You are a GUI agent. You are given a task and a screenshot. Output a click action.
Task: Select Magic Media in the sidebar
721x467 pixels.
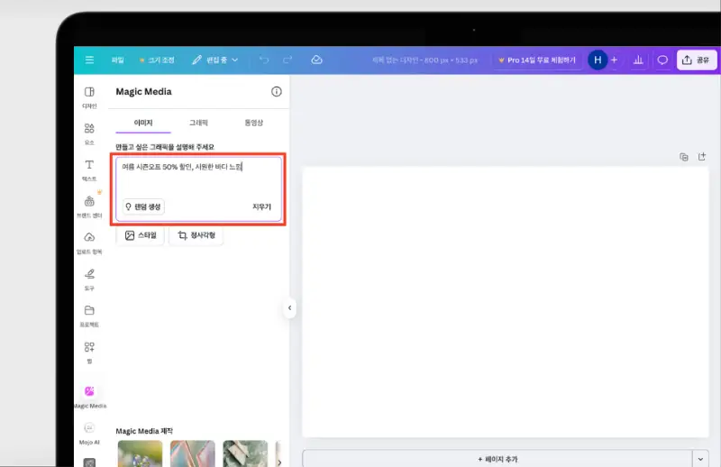point(89,397)
